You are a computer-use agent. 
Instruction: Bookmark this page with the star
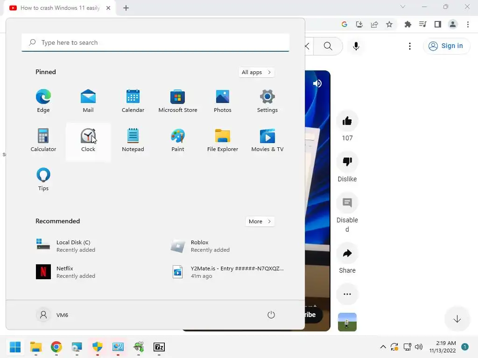[x=389, y=24]
